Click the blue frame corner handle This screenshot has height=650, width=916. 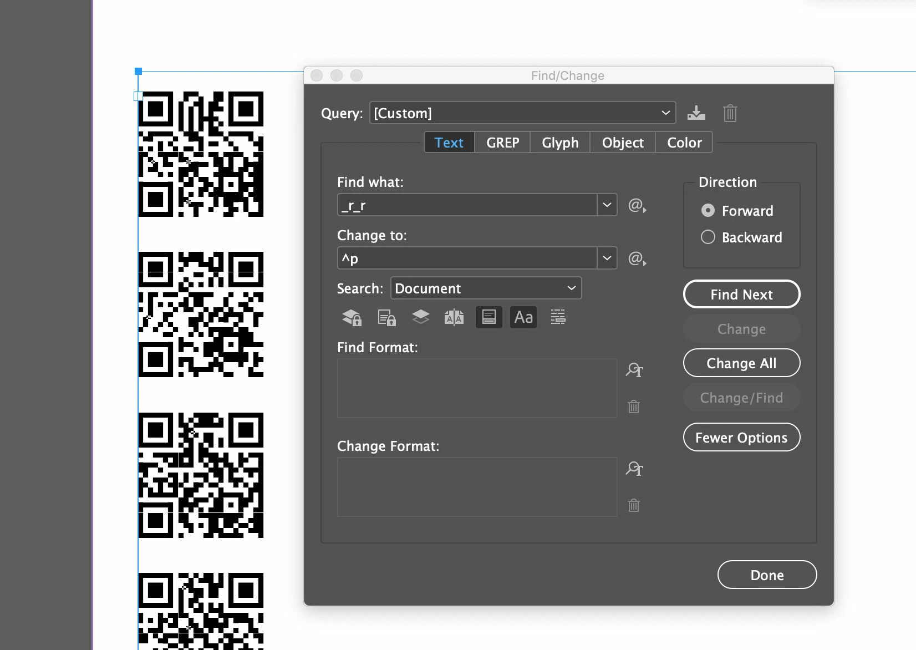tap(139, 71)
